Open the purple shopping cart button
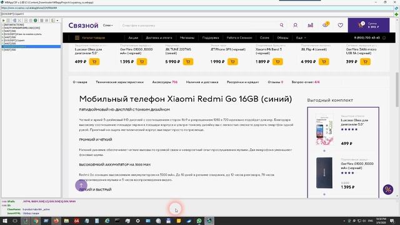400x225 pixels. click(x=369, y=25)
